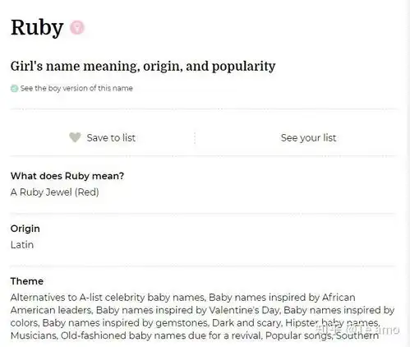The width and height of the screenshot is (410, 347).
Task: Open the 'Musicians' theme link
Action: tap(34, 335)
